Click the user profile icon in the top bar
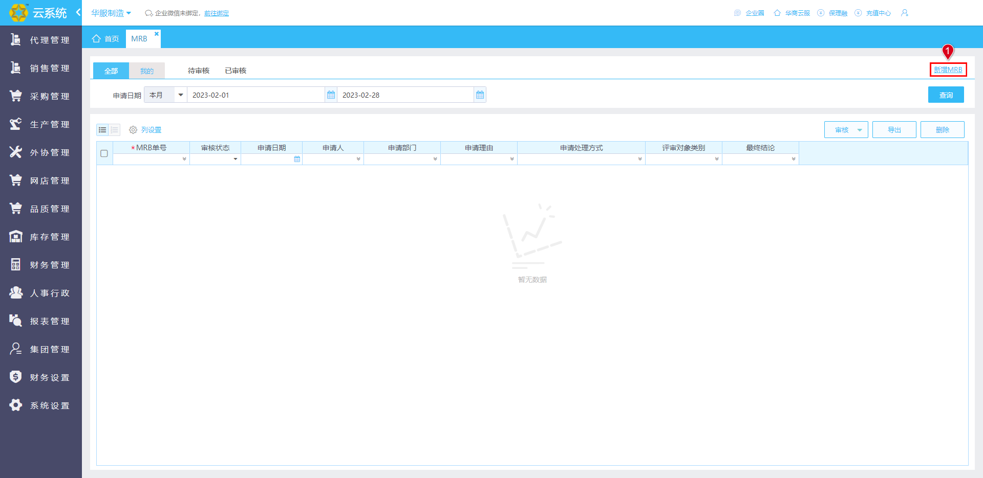Image resolution: width=983 pixels, height=478 pixels. (x=905, y=13)
